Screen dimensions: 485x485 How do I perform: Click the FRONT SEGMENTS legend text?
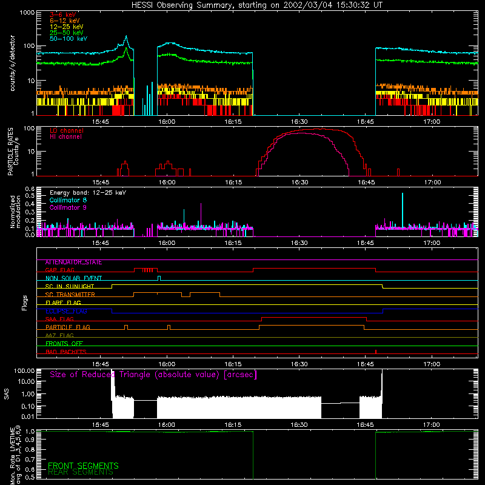click(x=83, y=466)
